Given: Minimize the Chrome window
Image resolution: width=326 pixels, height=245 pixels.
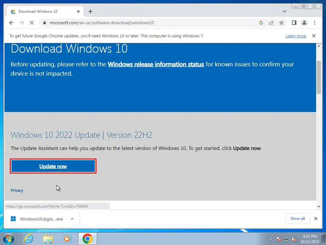Looking at the screenshot, I should click(296, 6).
